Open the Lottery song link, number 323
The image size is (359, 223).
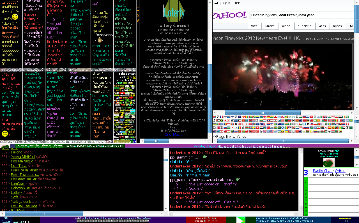pyautogui.click(x=17, y=193)
